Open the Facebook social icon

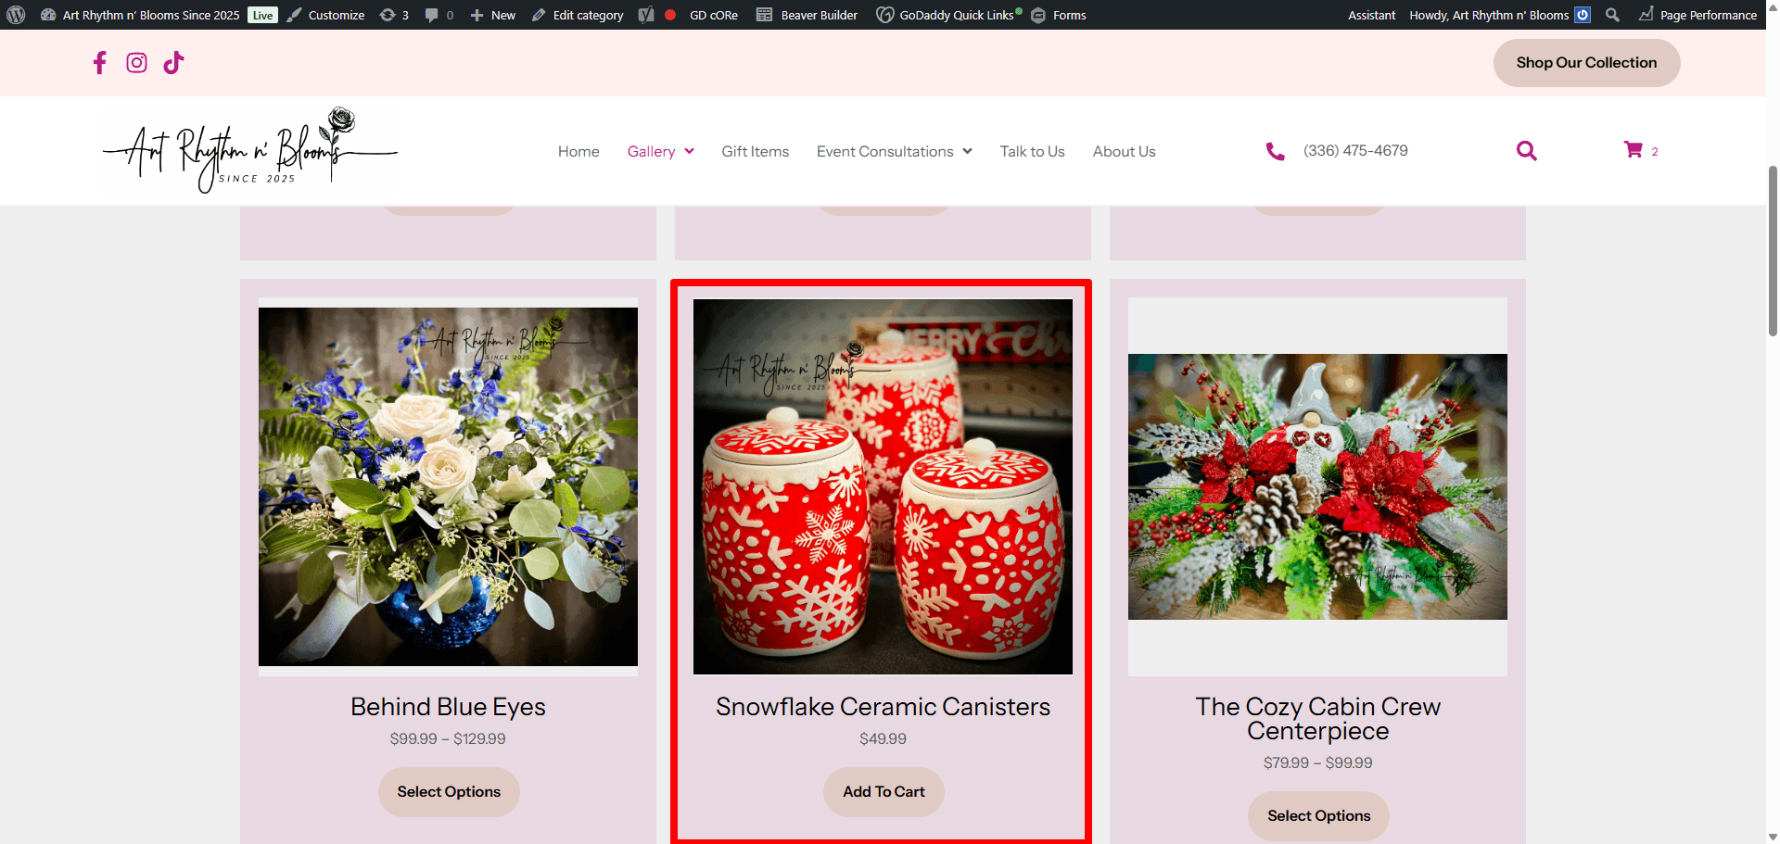click(x=100, y=63)
